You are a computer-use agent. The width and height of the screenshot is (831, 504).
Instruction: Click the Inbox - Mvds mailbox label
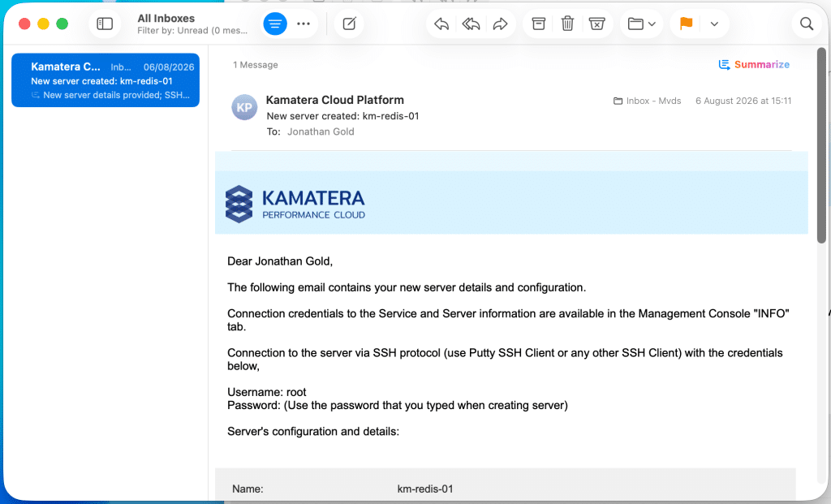coord(647,101)
